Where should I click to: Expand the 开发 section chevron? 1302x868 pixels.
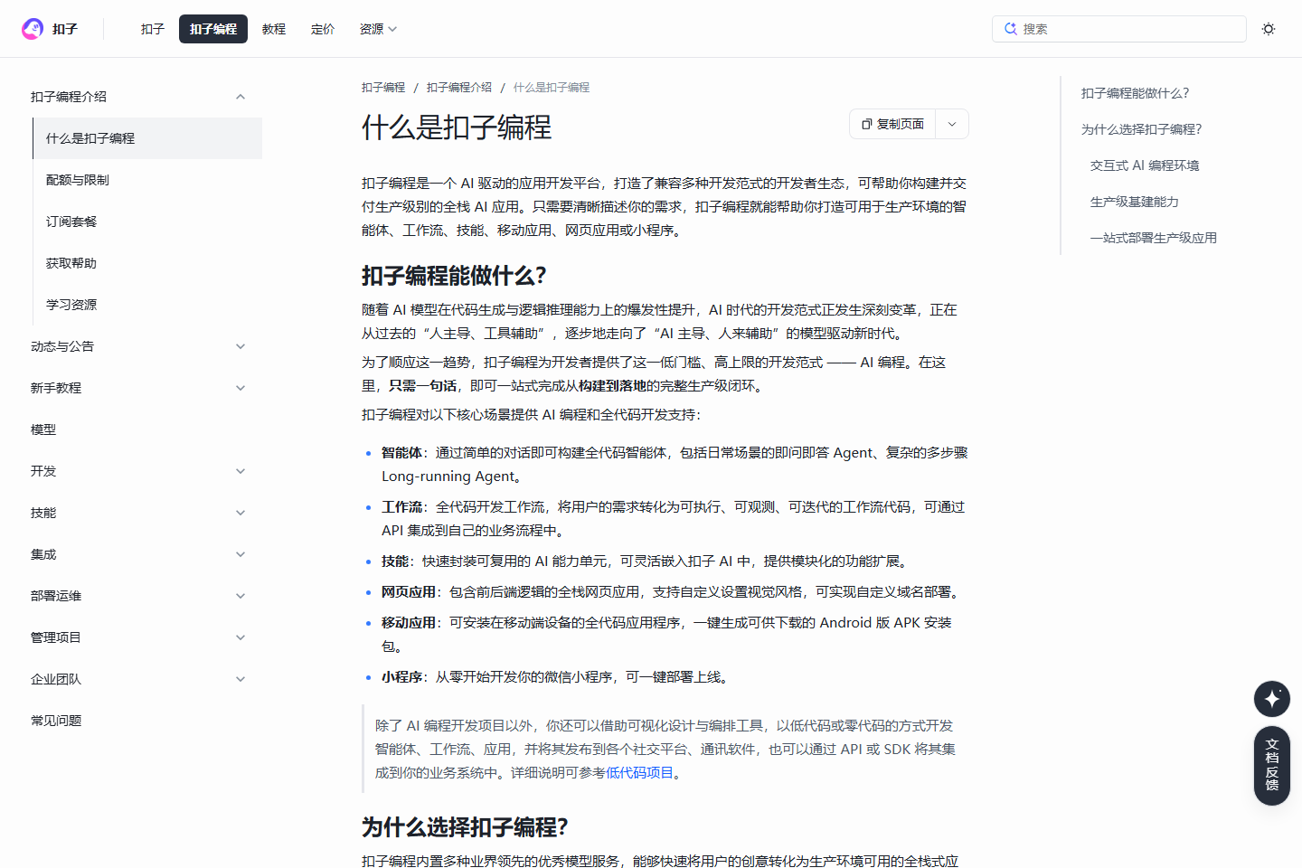coord(241,471)
